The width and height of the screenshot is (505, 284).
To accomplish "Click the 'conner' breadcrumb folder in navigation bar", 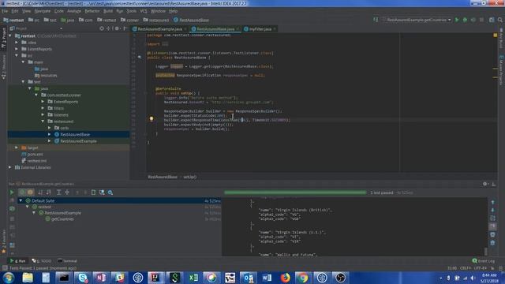I will point(129,20).
